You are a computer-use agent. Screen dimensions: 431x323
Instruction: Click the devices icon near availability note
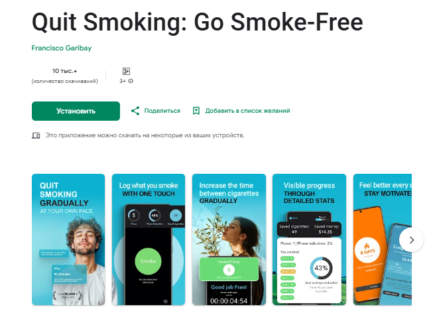36,135
